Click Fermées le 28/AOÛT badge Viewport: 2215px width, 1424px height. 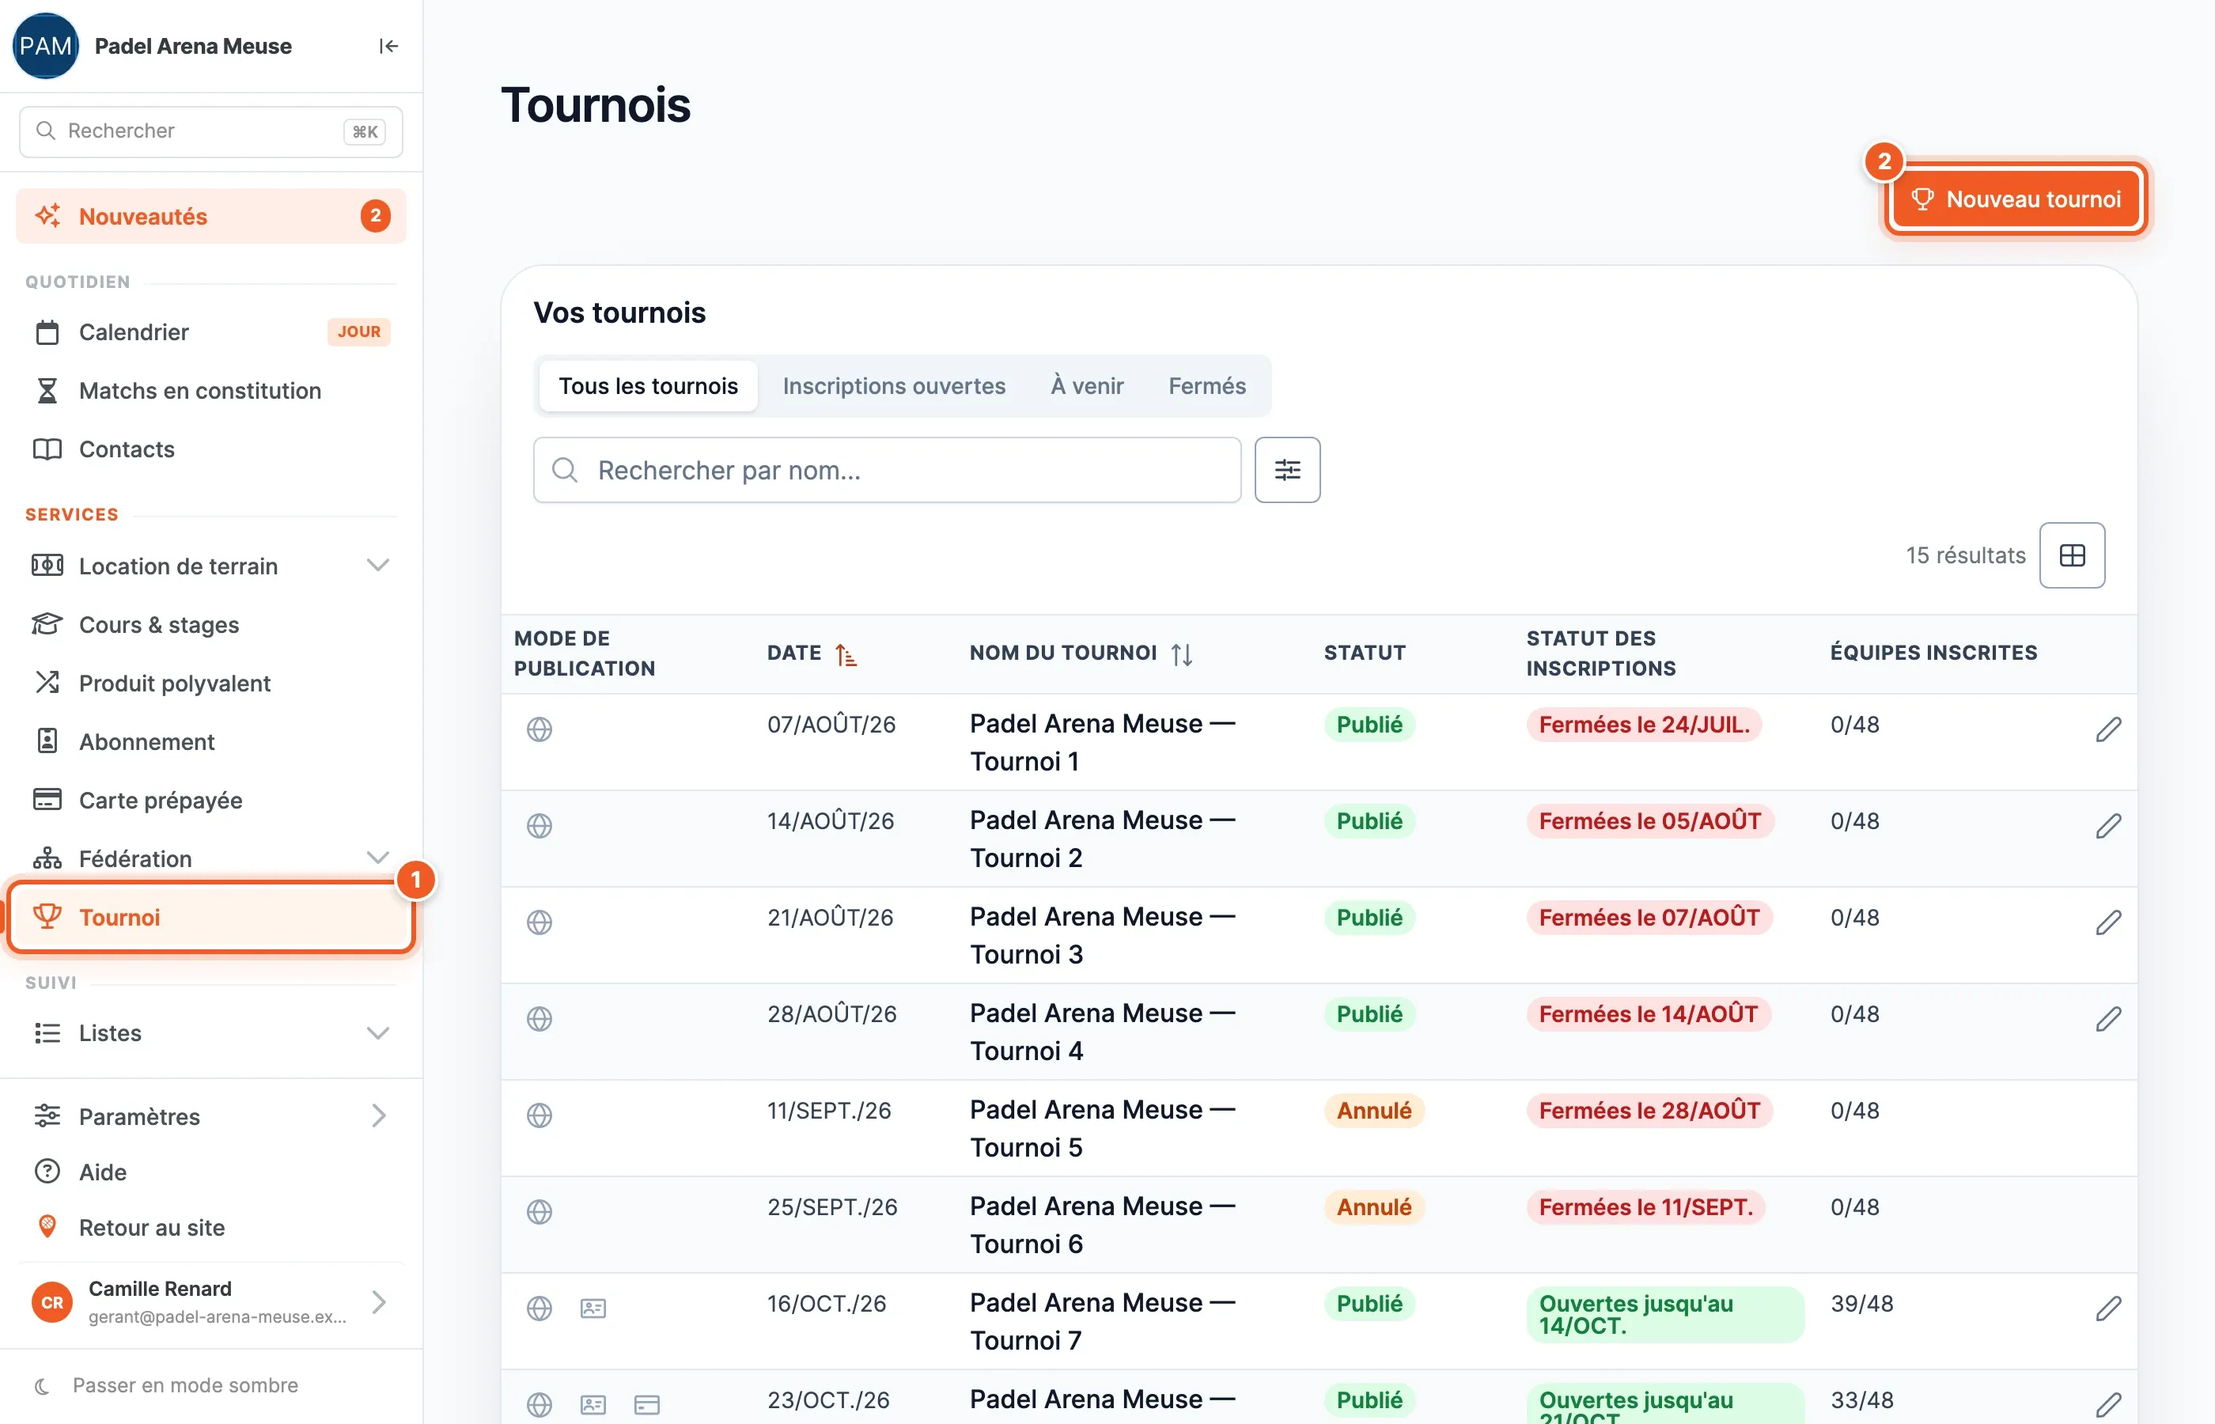[x=1649, y=1111]
